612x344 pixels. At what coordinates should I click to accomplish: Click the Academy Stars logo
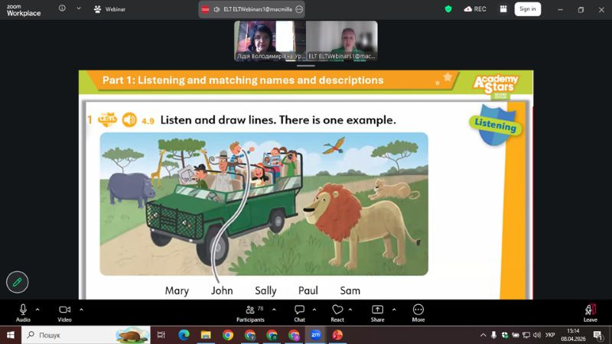coord(496,85)
